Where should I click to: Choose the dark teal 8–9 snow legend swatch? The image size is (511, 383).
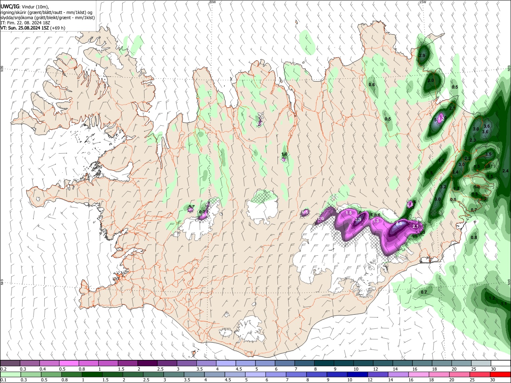(x=324, y=363)
